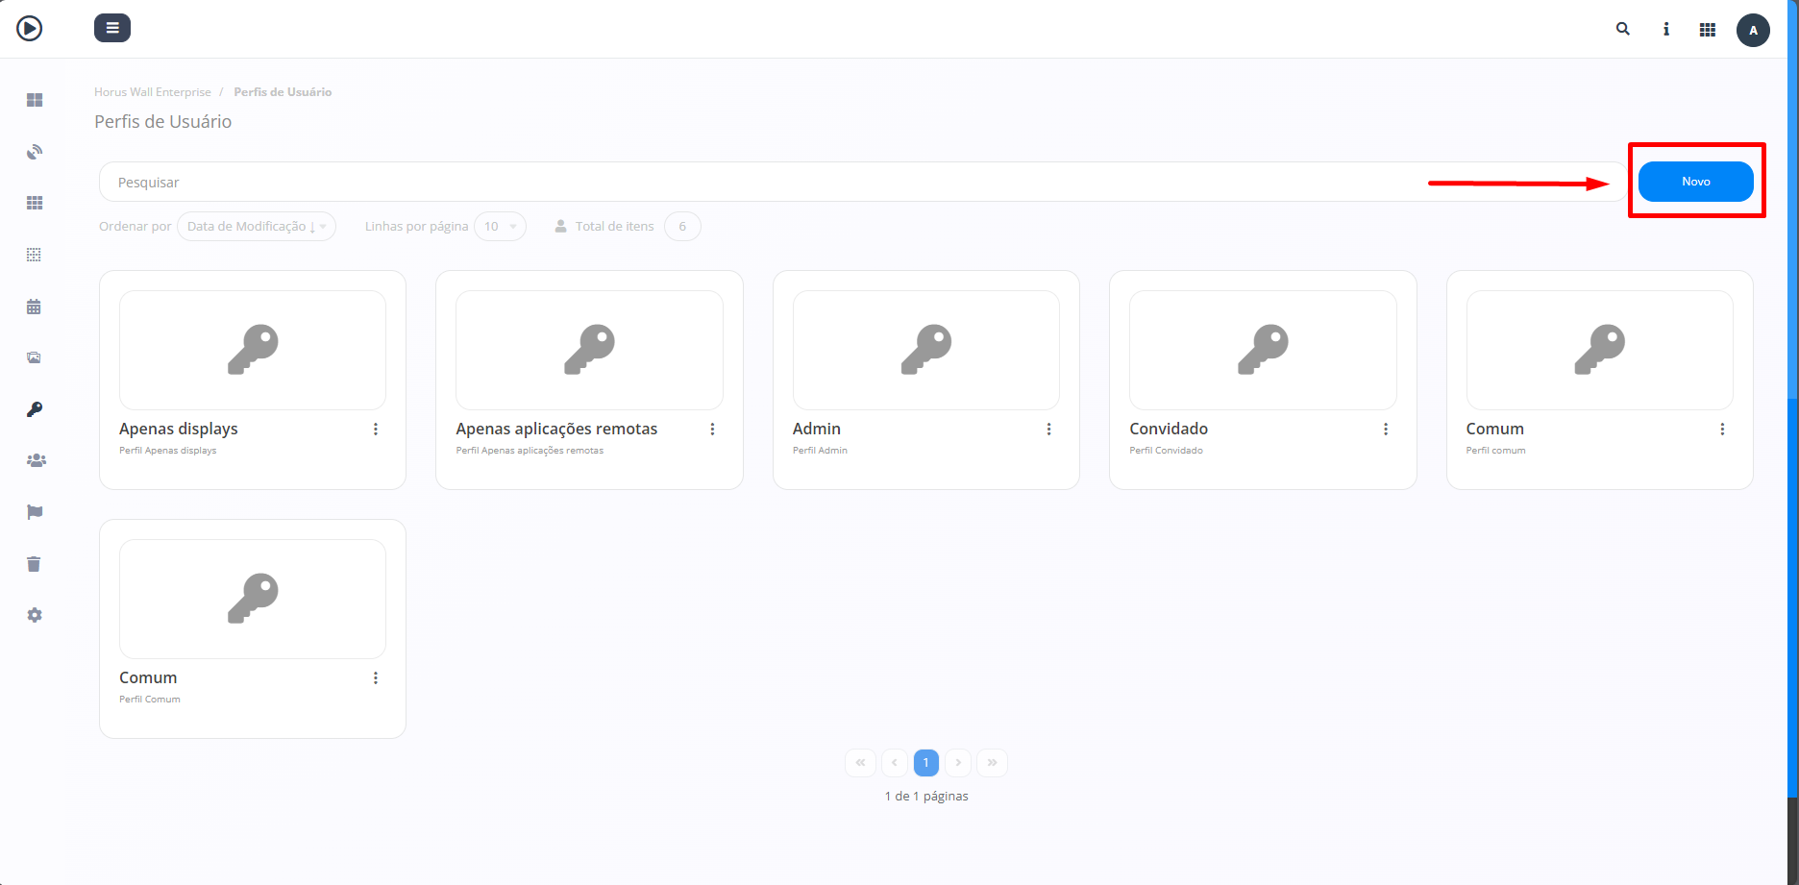The width and height of the screenshot is (1799, 885).
Task: Open the three-dot menu on the Admin card
Action: pos(1048,429)
